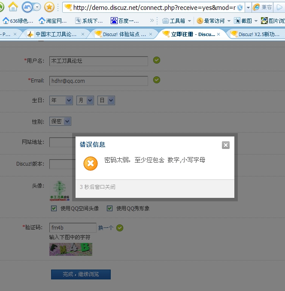Switch browser compatibility mode (兼容)
Image resolution: width=285 pixels, height=291 pixels.
click(263, 7)
